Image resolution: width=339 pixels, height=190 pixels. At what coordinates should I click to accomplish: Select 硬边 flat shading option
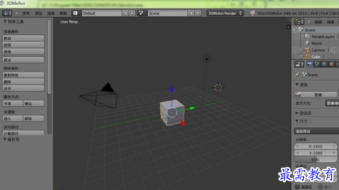coord(34,103)
